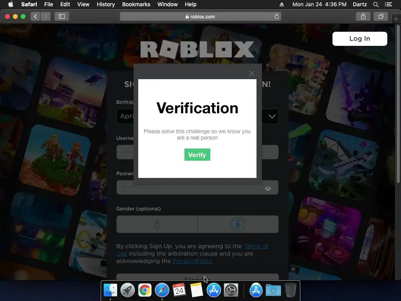The height and width of the screenshot is (301, 401).
Task: Open Launchpad from the Dock
Action: 128,290
